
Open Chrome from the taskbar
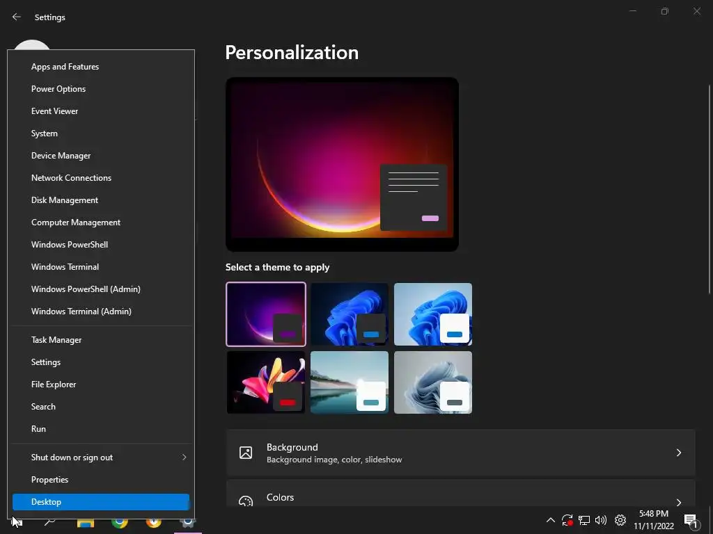[120, 522]
